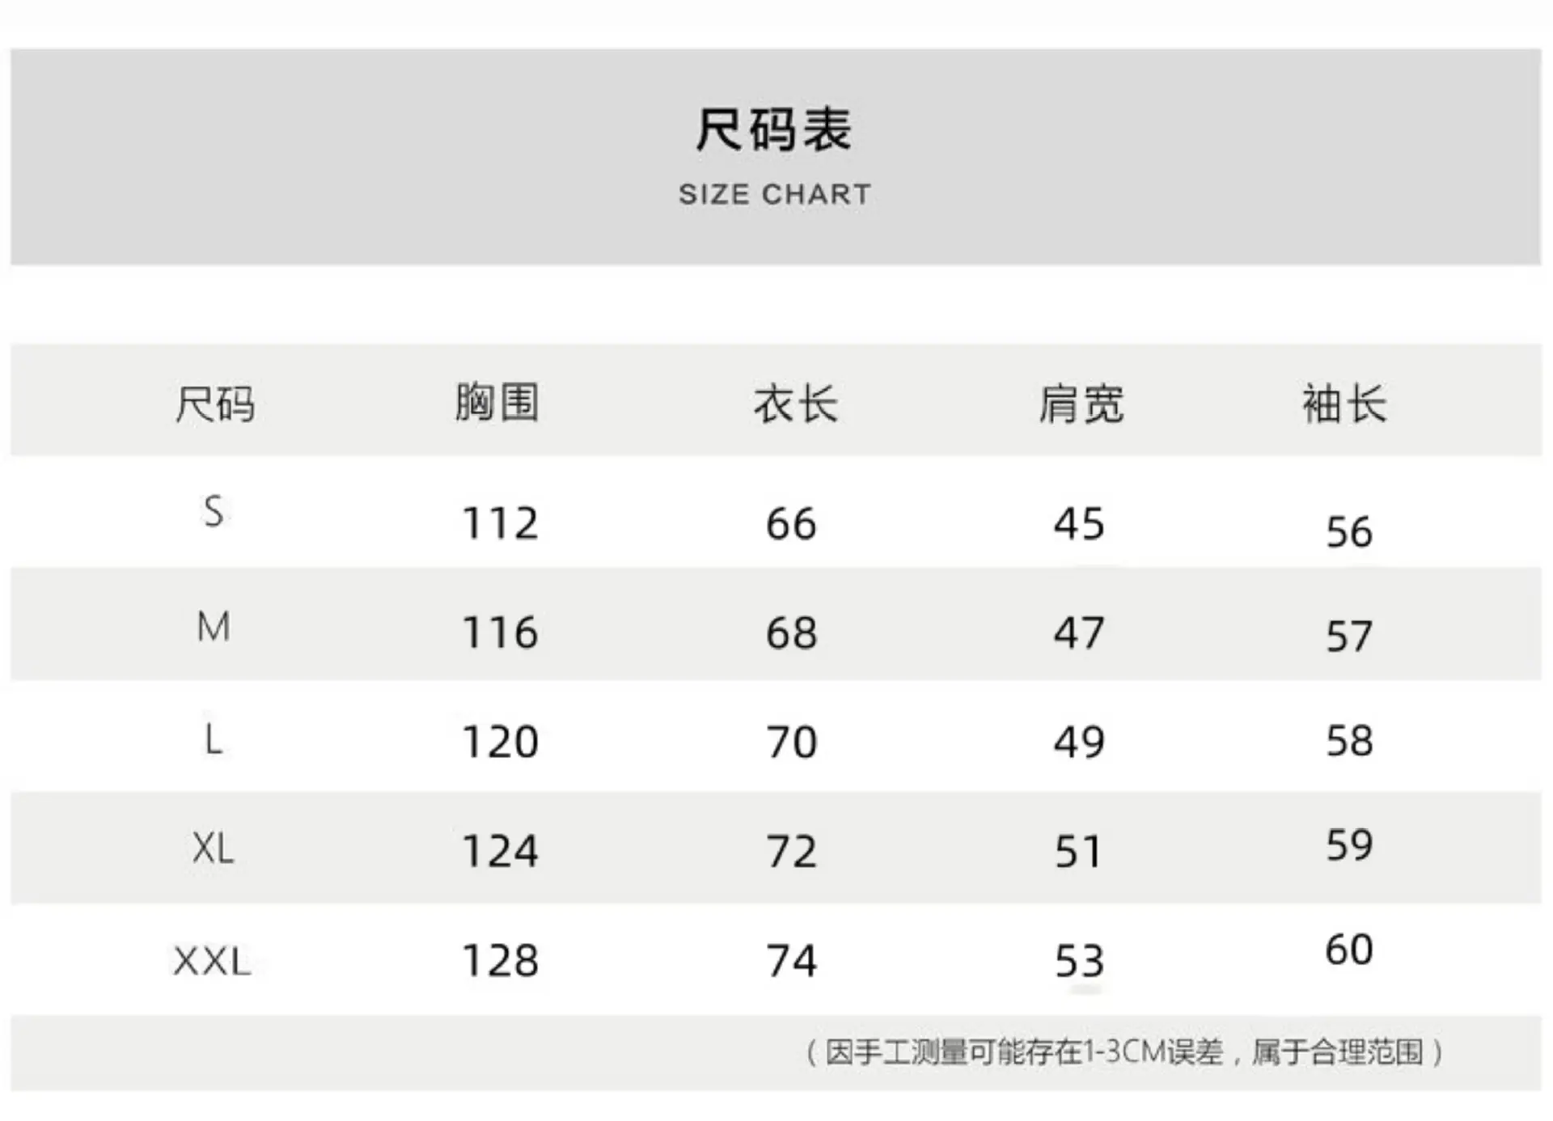Click the S size row label
Screen dimensions: 1553x1121
click(214, 511)
